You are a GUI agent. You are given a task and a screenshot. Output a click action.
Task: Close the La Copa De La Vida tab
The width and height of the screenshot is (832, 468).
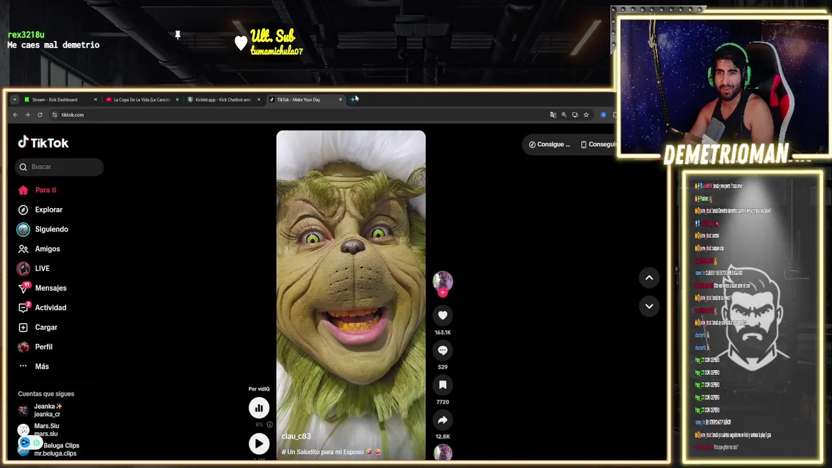coord(177,99)
